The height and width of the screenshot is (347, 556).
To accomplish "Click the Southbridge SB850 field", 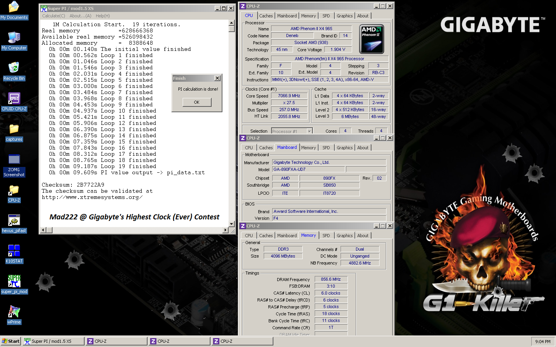I will [329, 185].
